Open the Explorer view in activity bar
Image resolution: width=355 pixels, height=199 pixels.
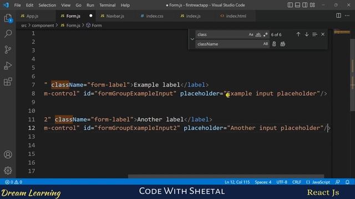8,18
